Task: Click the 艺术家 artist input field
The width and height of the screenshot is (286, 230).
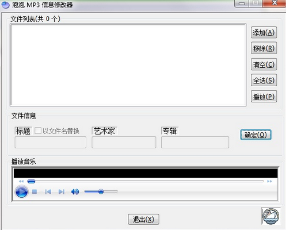Action: pos(124,143)
